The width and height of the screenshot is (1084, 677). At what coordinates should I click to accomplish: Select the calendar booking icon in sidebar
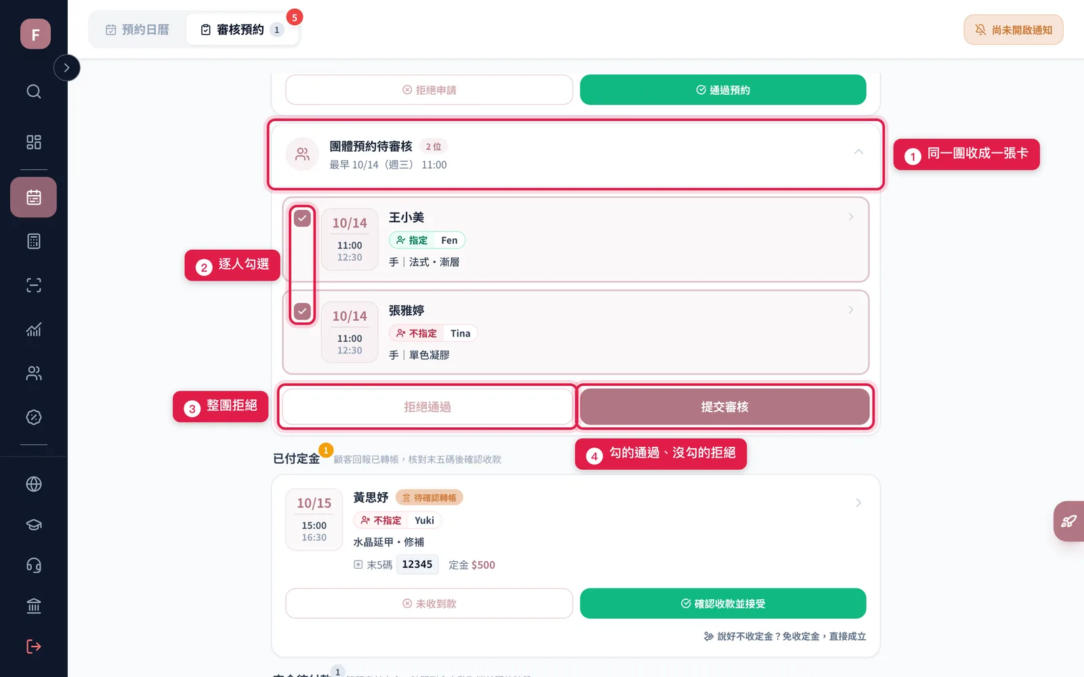pos(33,197)
